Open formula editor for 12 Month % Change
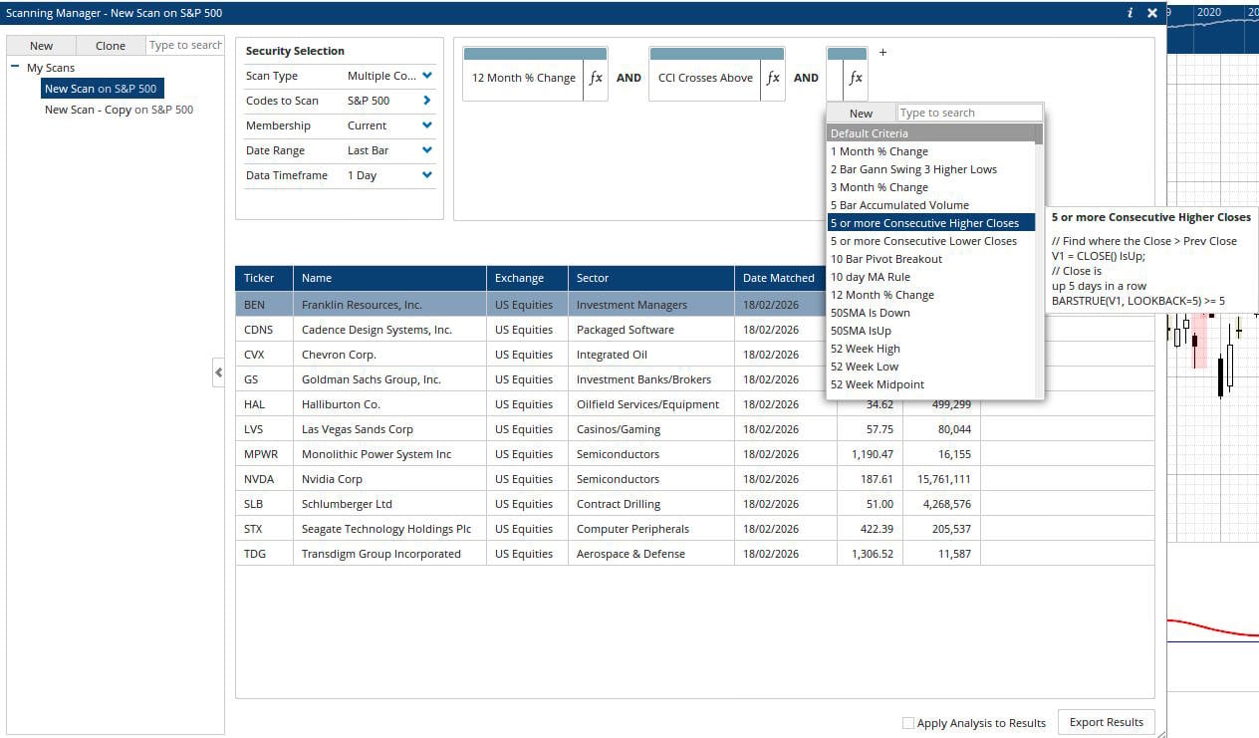Image resolution: width=1259 pixels, height=738 pixels. 596,78
